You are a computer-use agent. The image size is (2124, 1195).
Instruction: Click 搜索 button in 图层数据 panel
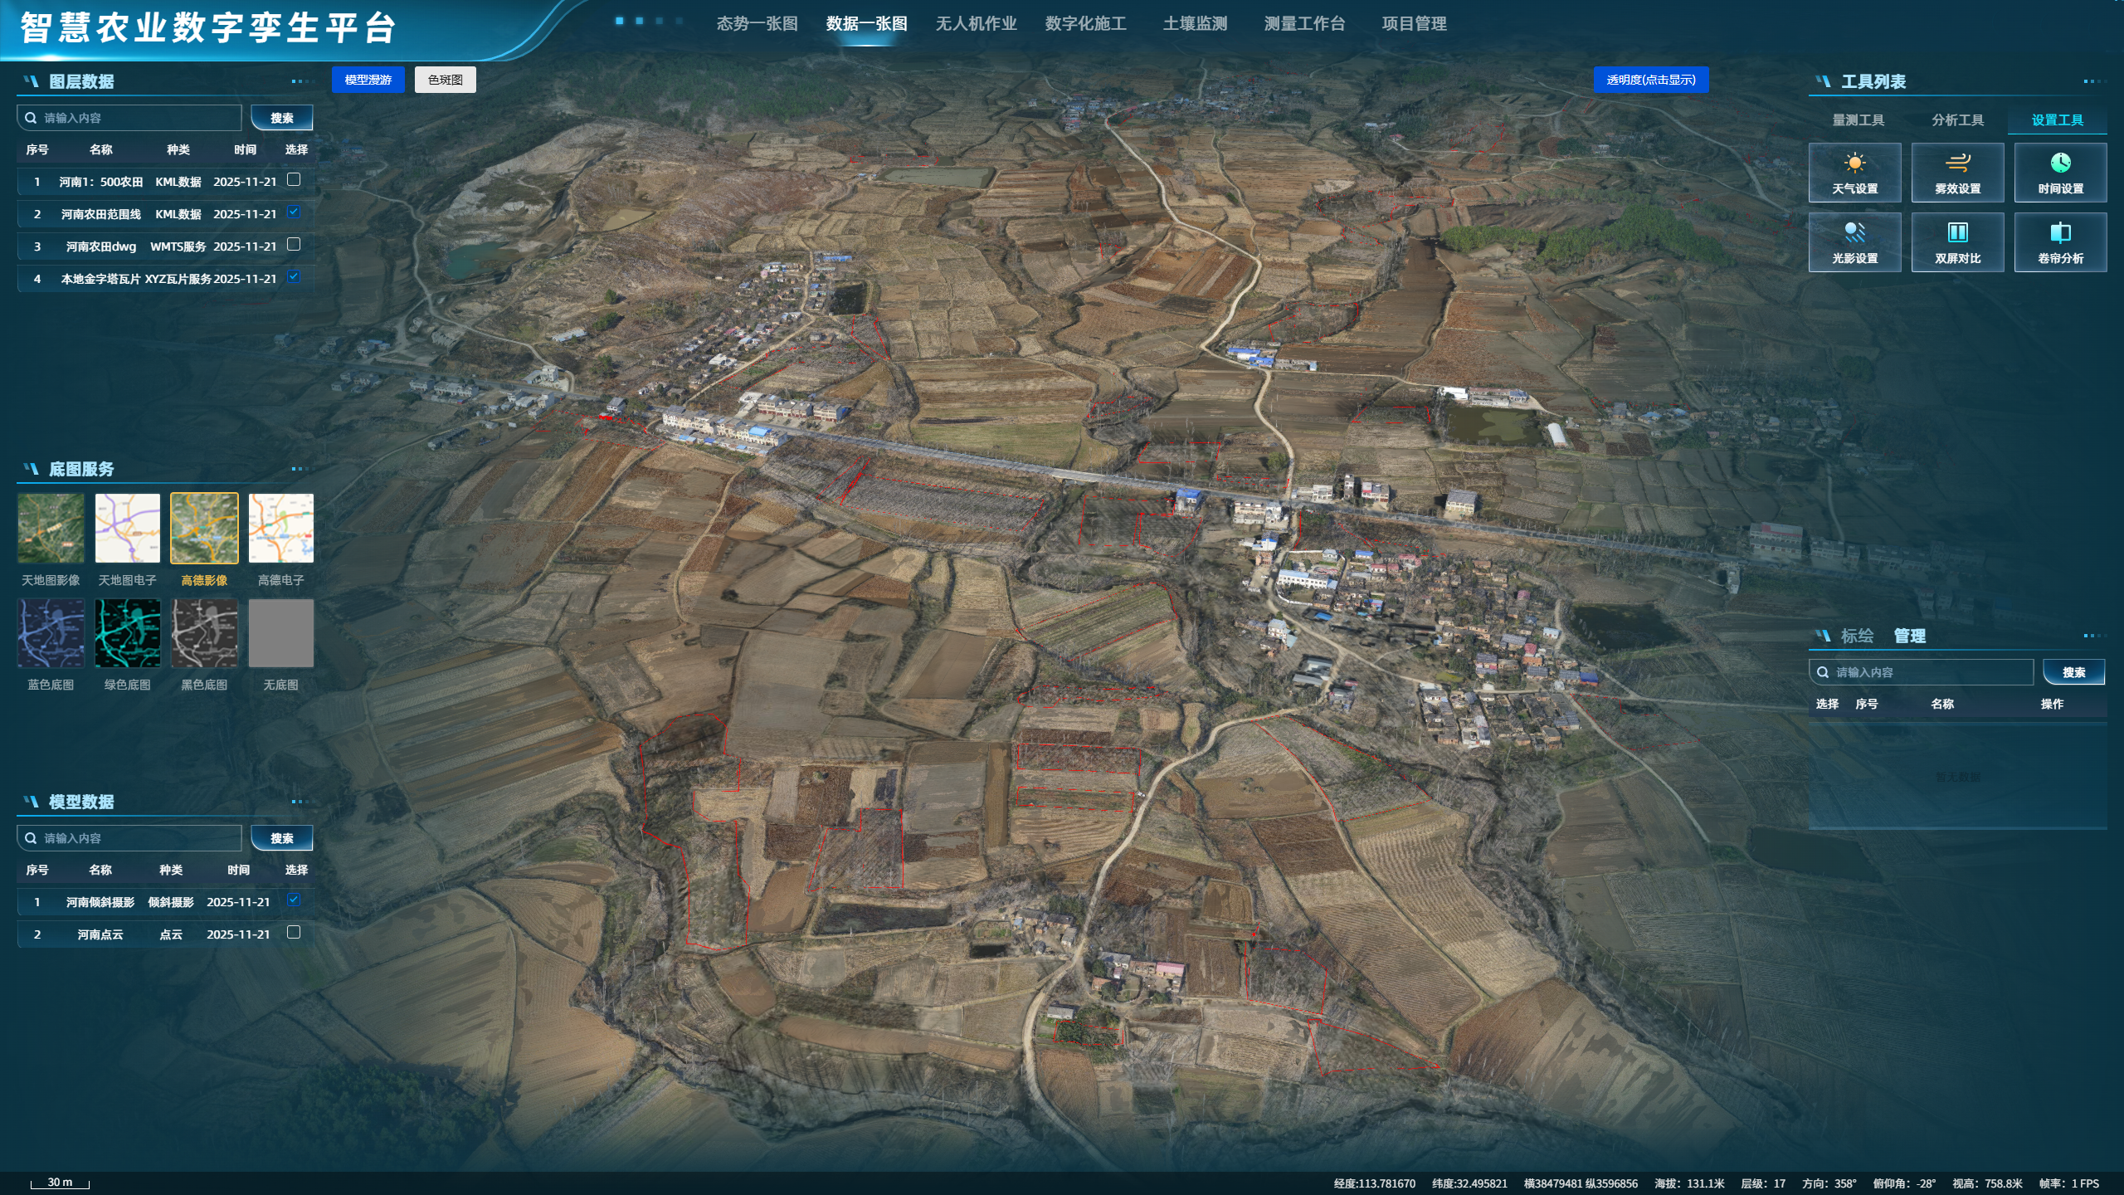click(281, 118)
